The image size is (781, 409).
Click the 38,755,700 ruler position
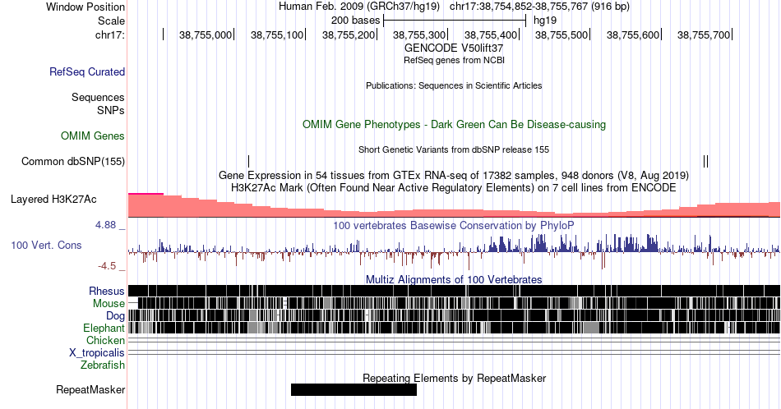(x=703, y=34)
